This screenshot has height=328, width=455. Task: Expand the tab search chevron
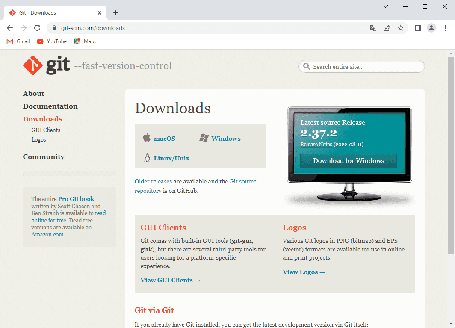pyautogui.click(x=386, y=6)
